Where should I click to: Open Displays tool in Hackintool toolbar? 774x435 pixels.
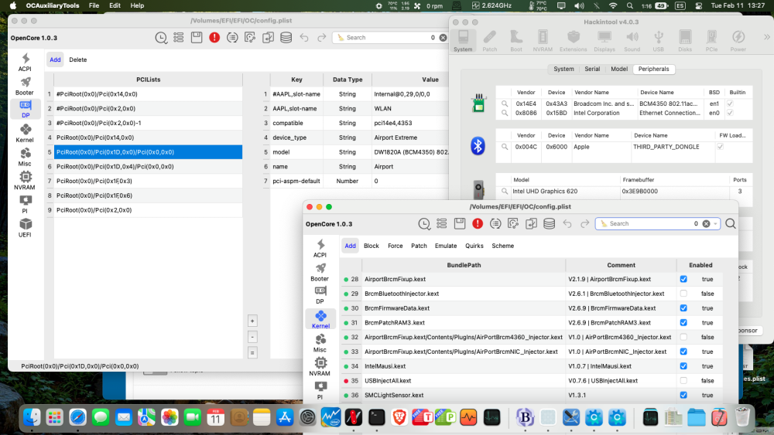point(604,40)
